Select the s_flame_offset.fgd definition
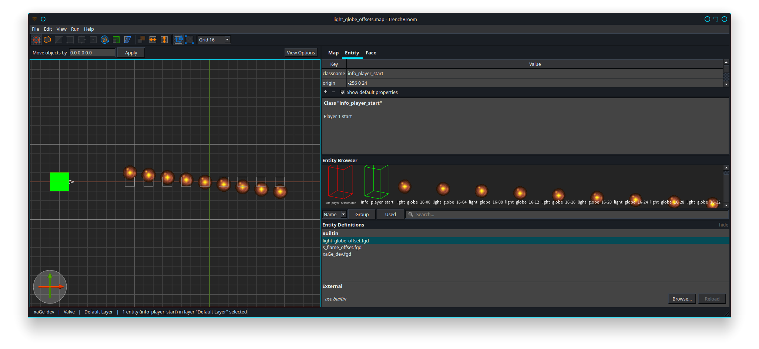 (x=342, y=247)
